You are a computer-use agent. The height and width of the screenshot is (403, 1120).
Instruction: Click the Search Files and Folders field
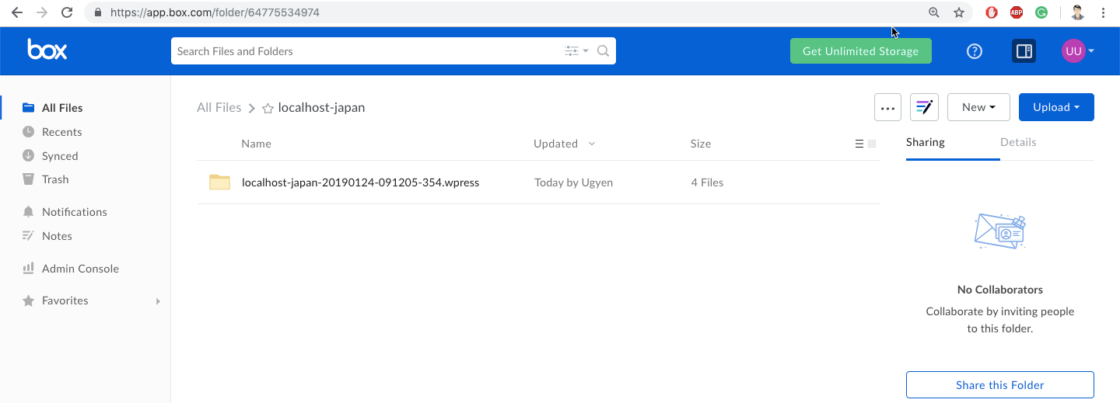coord(366,51)
